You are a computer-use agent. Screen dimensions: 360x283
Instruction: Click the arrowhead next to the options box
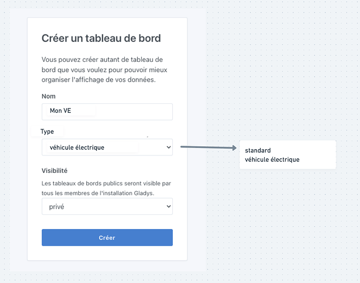click(234, 148)
